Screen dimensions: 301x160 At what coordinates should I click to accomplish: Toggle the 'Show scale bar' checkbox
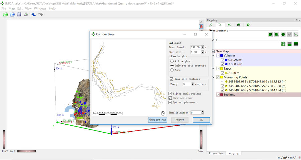pos(170,98)
